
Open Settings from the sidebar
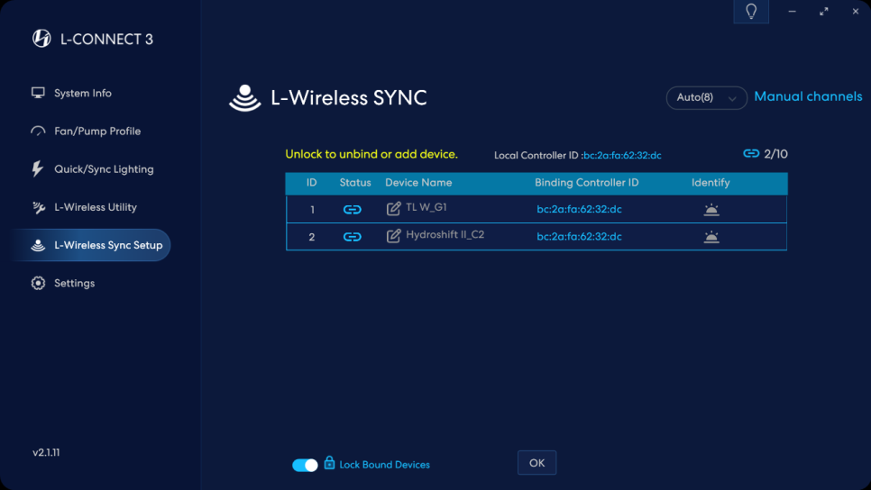(74, 283)
